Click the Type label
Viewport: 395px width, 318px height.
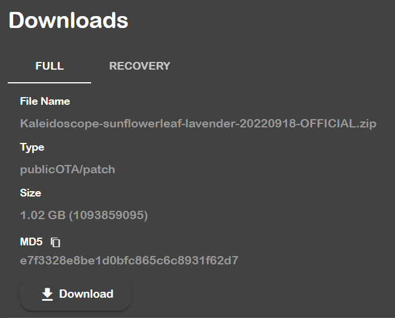click(x=32, y=147)
